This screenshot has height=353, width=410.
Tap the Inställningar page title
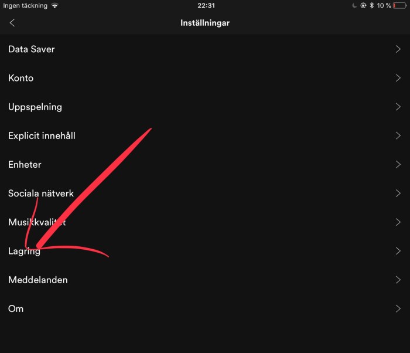(x=205, y=23)
